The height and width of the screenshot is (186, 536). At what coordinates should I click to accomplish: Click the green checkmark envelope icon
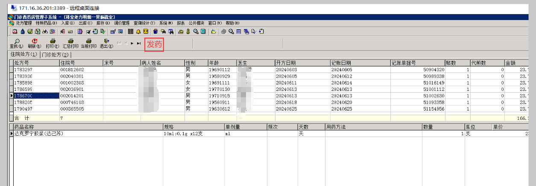(x=30, y=32)
